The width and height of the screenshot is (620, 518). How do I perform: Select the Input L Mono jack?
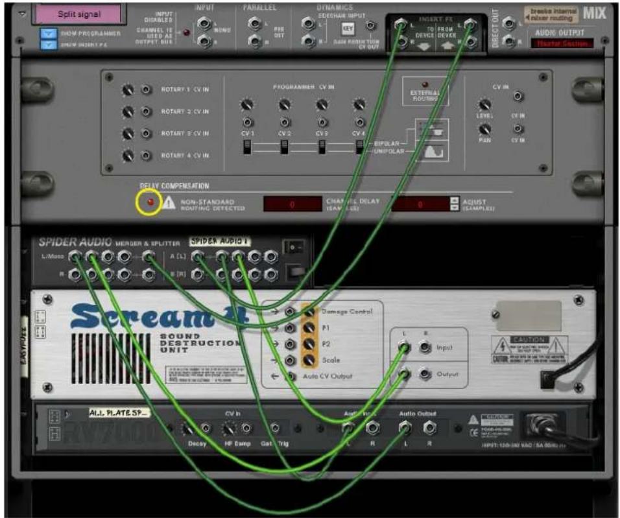click(204, 24)
